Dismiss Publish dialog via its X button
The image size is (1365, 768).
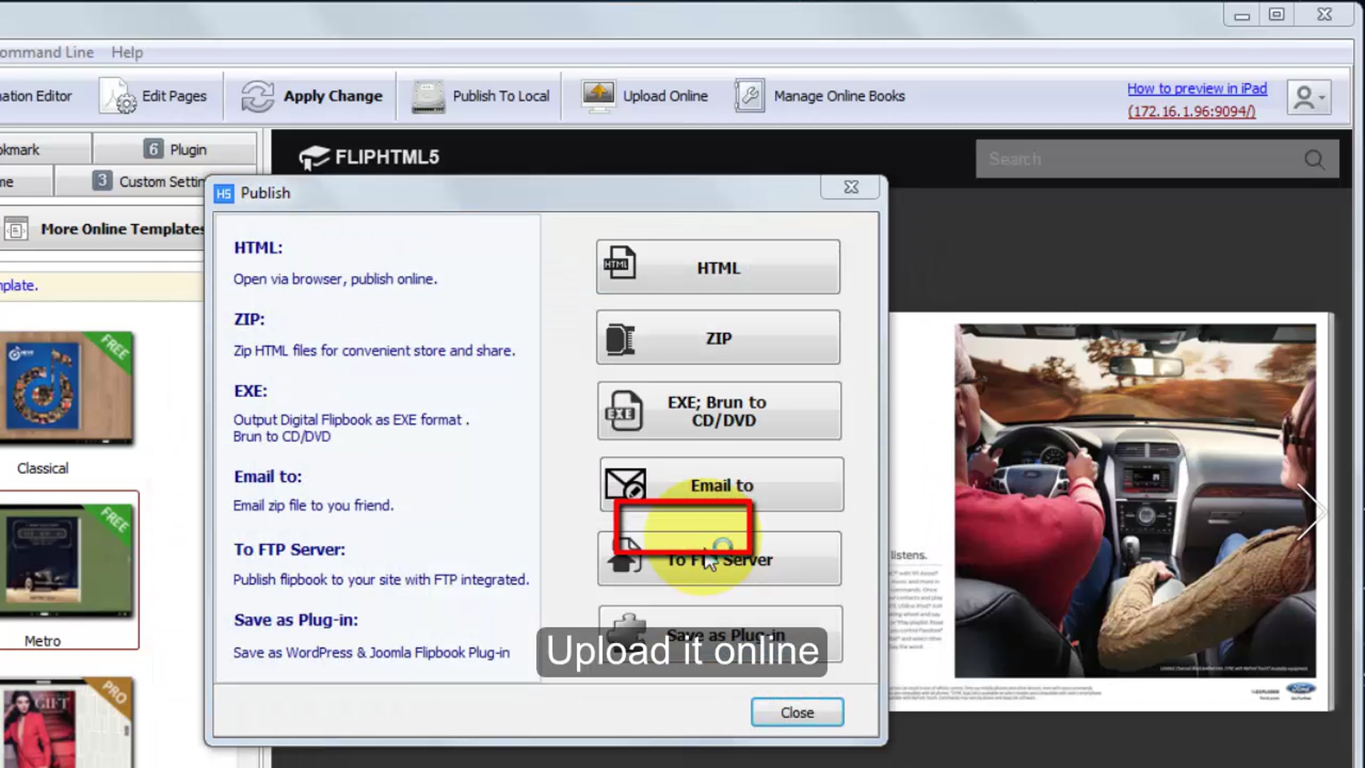coord(851,187)
